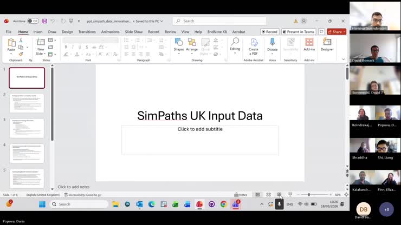Screen dimensions: 401x225
Task: Click the Redo arrow icon
Action: 63,21
